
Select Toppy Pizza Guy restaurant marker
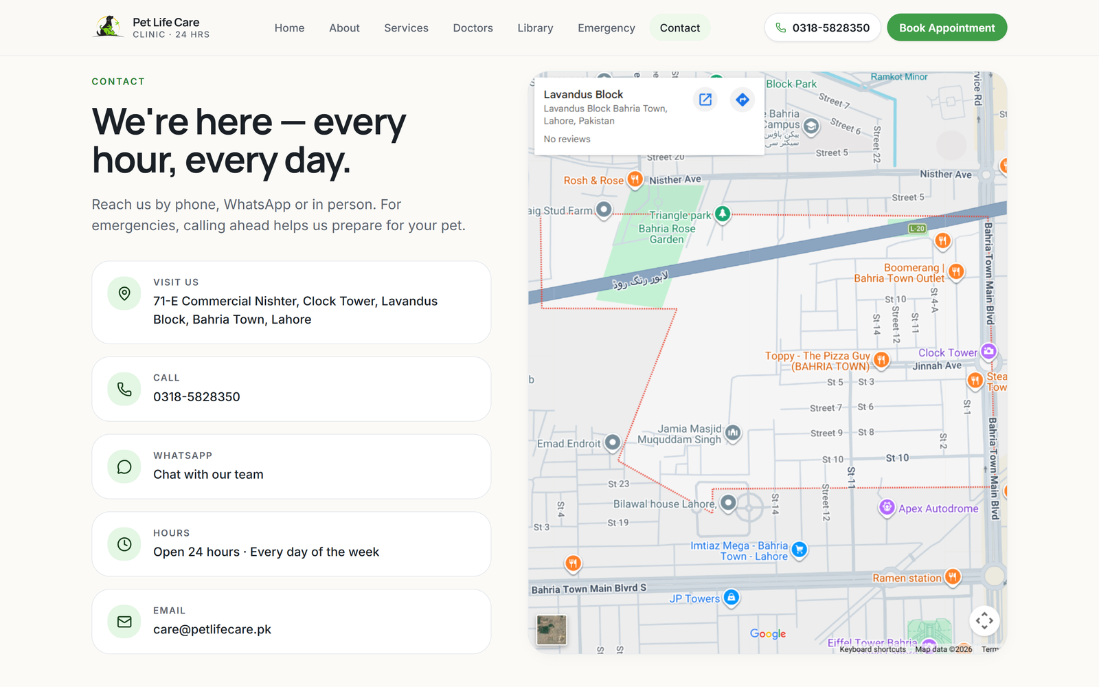click(x=881, y=359)
